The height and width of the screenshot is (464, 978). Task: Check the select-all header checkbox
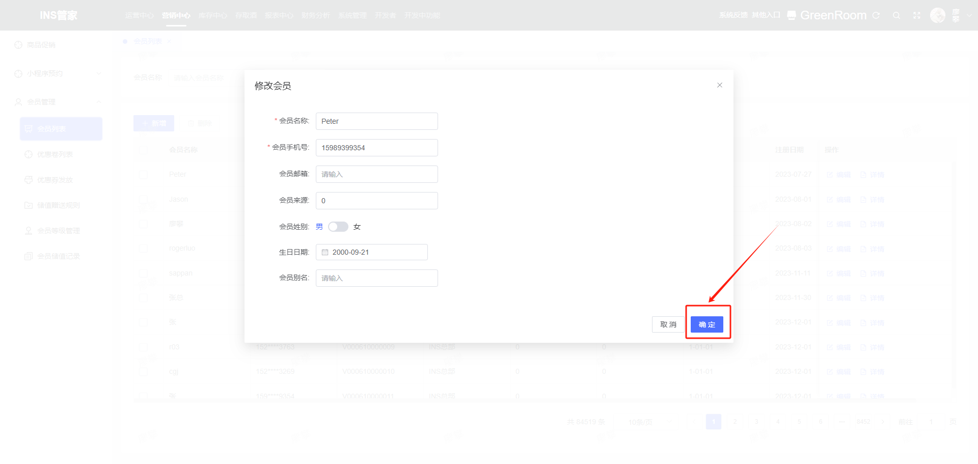(143, 150)
